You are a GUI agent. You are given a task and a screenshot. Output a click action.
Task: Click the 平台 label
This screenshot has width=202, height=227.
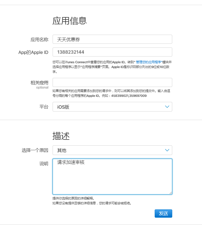click(44, 107)
